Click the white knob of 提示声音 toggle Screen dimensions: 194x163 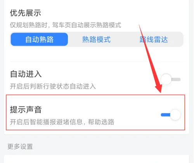click(175, 115)
